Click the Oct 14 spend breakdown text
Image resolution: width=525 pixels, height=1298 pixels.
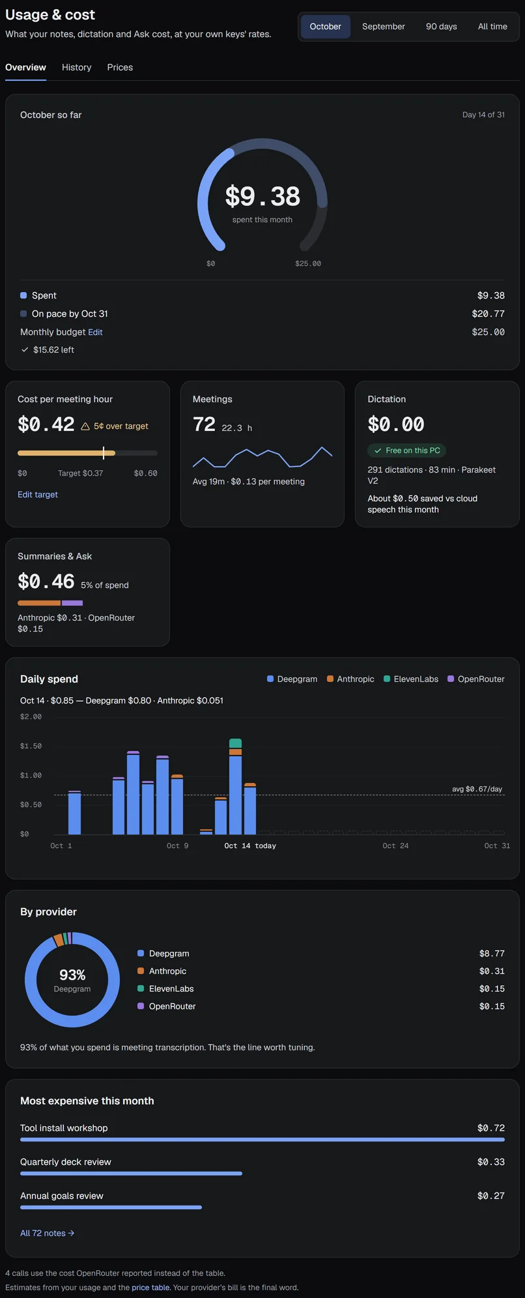pos(122,700)
